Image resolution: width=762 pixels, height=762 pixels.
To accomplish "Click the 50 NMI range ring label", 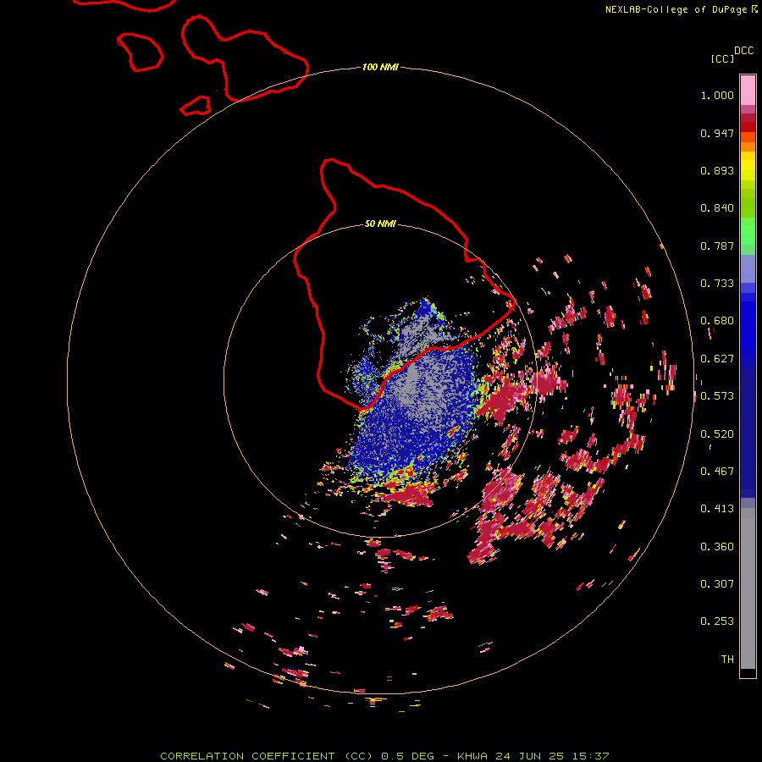I will 380,224.
